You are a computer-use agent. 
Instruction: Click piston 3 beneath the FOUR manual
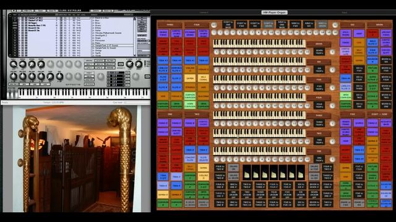click(230, 105)
